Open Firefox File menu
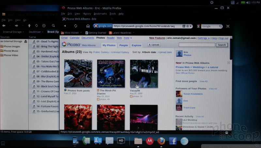Viewport: 261px width, 148px height. coord(63,14)
